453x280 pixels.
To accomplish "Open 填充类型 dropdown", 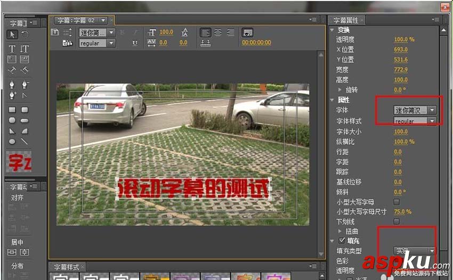I will (x=415, y=251).
